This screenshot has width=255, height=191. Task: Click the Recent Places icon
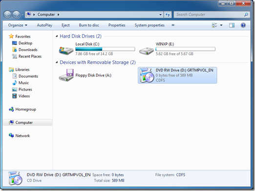(x=15, y=56)
